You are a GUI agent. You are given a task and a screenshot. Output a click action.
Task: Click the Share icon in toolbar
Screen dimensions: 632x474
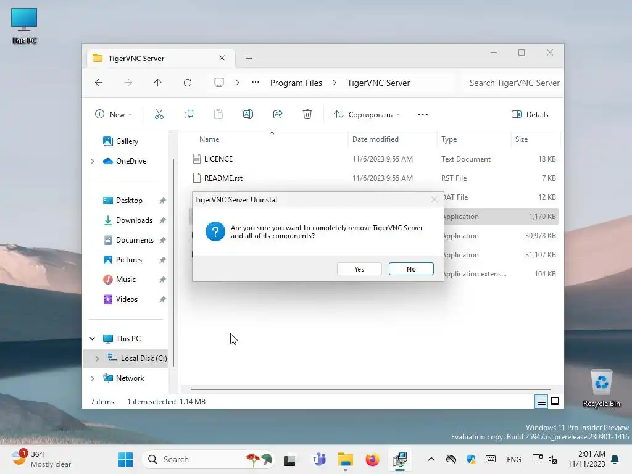tap(278, 114)
